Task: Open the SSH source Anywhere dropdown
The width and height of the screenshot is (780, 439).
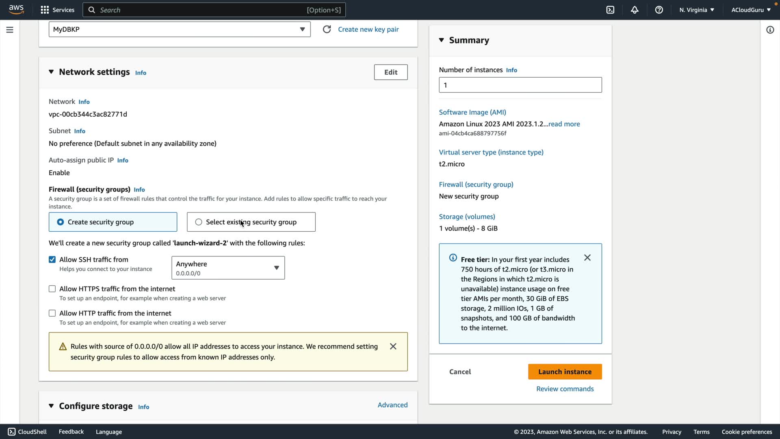Action: coord(228,267)
